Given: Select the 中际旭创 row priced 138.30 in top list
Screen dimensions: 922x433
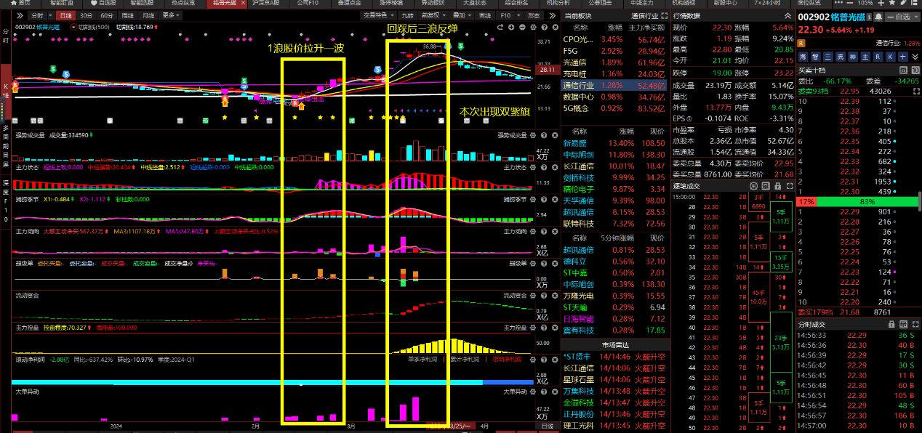Looking at the screenshot, I should pos(614,155).
